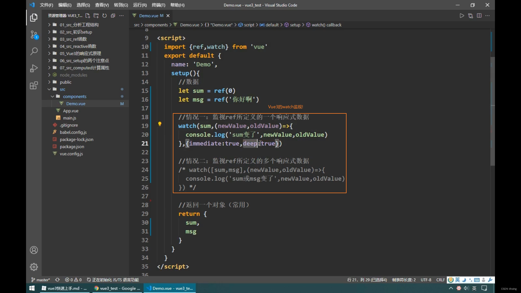Click the master branch in status bar
521x293 pixels.
coord(40,280)
